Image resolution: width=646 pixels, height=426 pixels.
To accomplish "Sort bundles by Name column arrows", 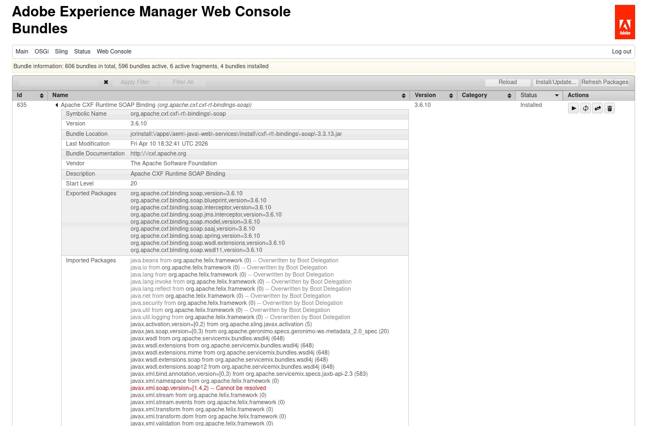I will [x=403, y=95].
